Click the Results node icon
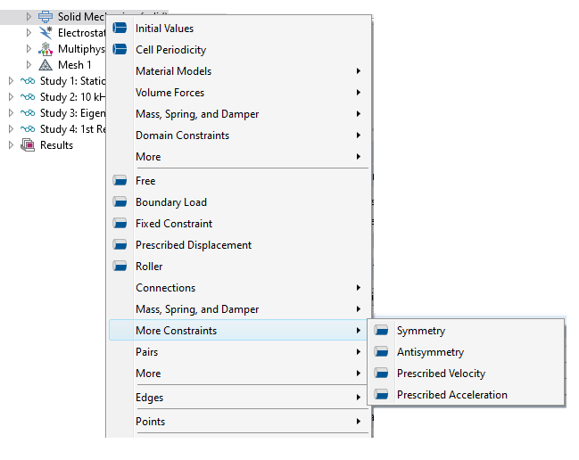The image size is (579, 460). 28,145
